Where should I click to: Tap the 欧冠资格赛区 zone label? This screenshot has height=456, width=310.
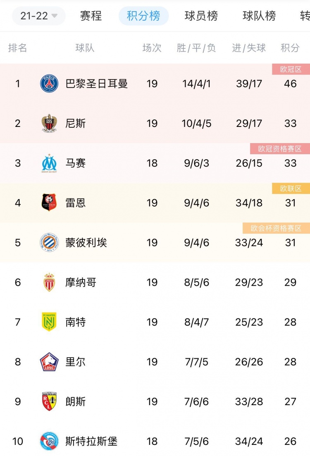pyautogui.click(x=280, y=149)
